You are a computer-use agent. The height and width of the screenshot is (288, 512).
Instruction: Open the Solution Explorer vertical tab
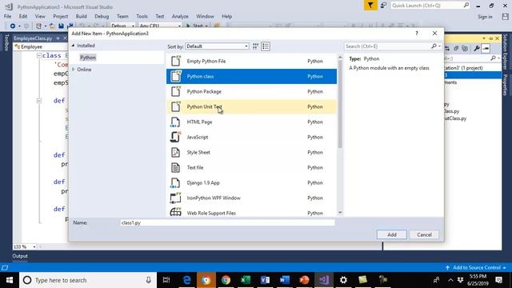(x=505, y=51)
